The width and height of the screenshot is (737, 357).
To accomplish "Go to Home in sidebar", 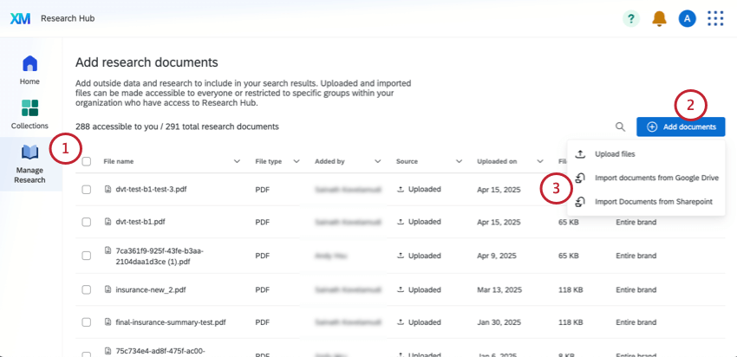I will (30, 69).
